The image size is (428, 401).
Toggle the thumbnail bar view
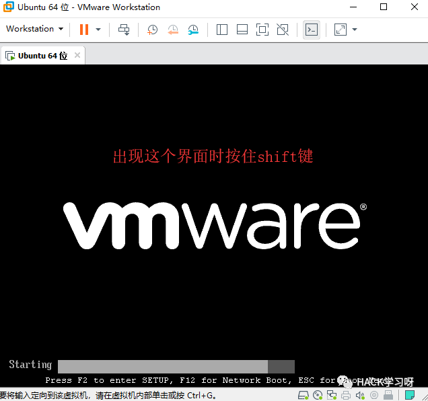(x=242, y=30)
